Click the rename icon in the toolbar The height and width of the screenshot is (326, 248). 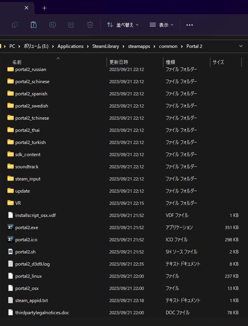(x=52, y=25)
